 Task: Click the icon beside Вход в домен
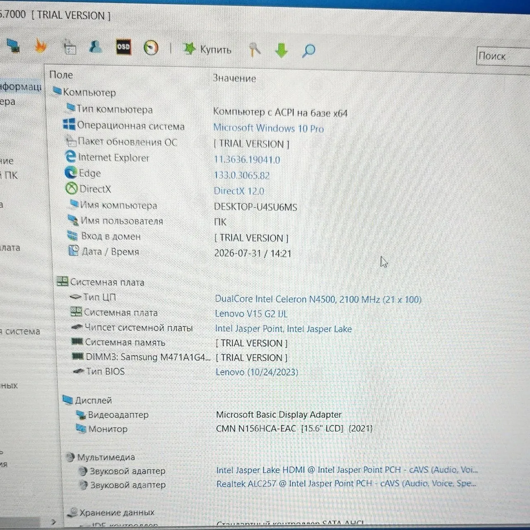pos(72,236)
